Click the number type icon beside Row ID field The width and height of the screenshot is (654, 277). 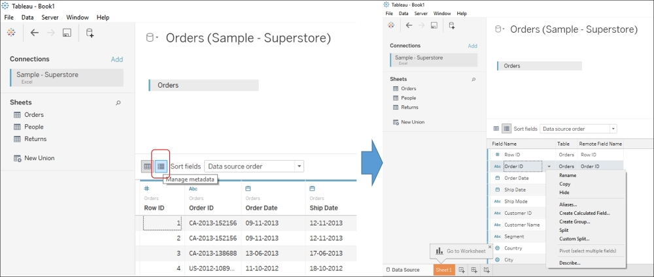(497, 155)
